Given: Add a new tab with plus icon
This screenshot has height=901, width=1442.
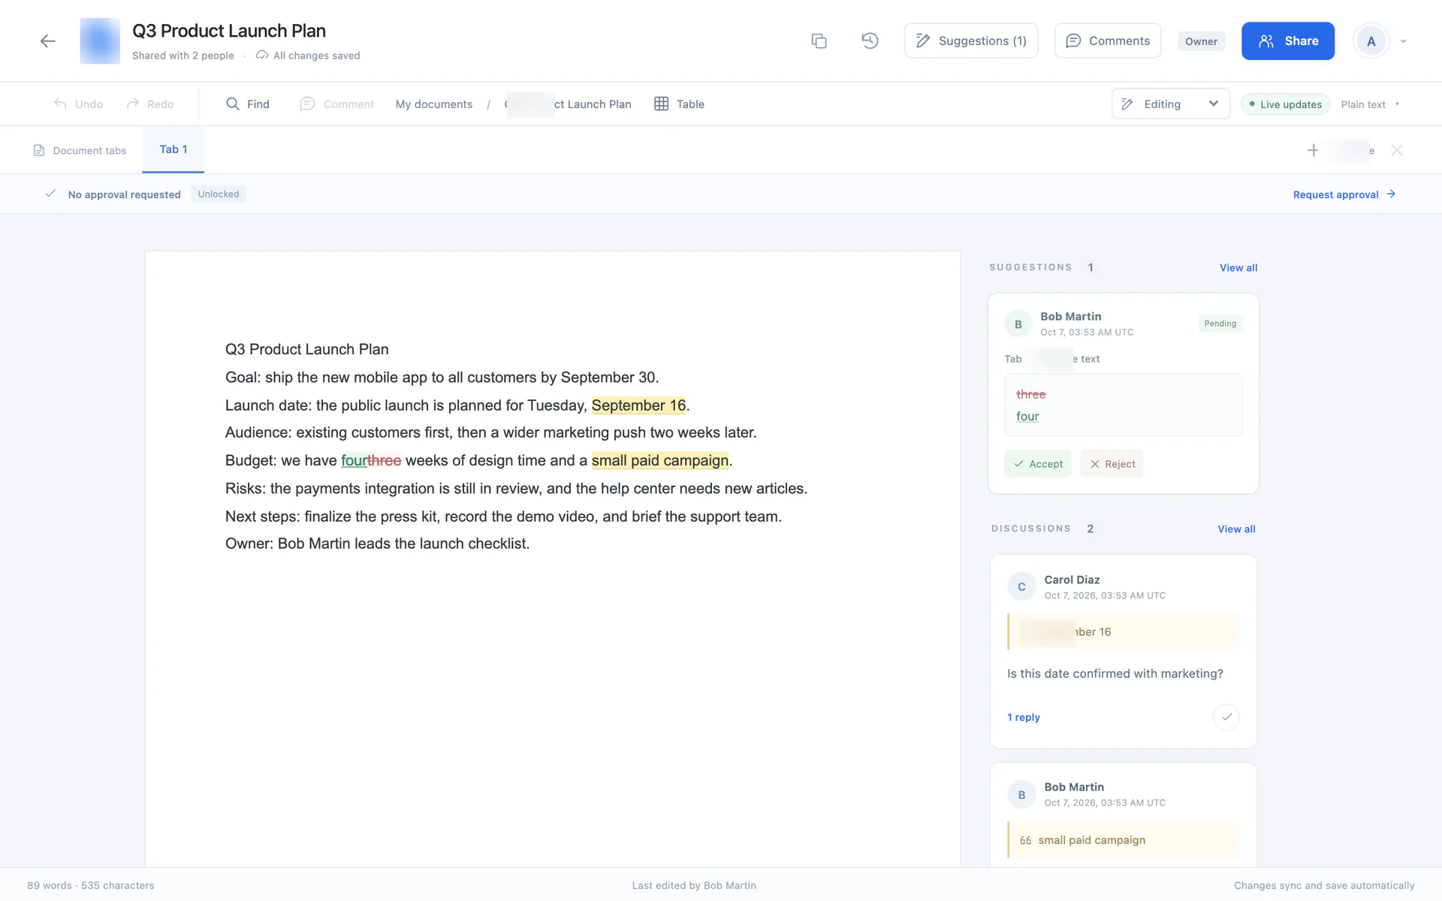Looking at the screenshot, I should tap(1313, 150).
